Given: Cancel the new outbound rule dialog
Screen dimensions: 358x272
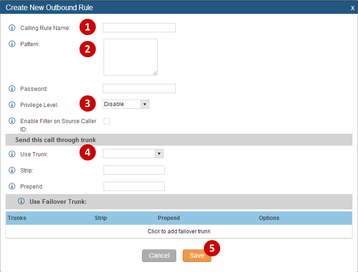Looking at the screenshot, I should [159, 255].
